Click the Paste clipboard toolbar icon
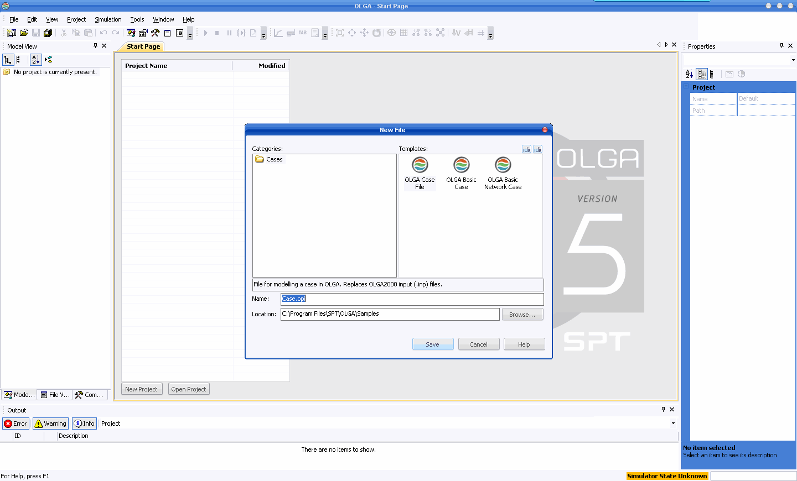Viewport: 797px width, 481px height. [88, 33]
